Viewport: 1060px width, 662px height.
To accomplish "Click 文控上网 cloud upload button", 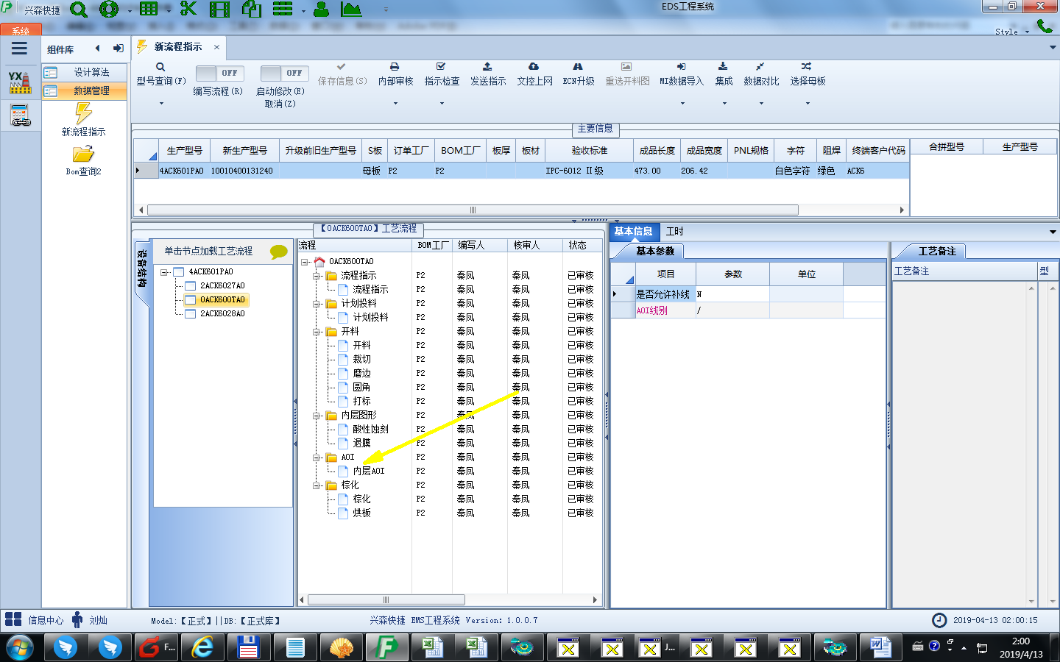I will [534, 74].
